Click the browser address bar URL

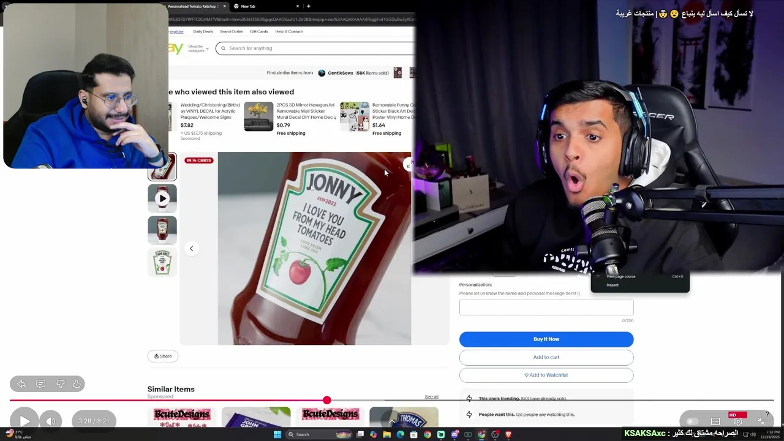(292, 19)
